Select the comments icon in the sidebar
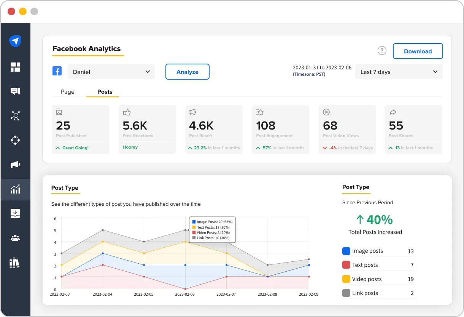Image resolution: width=464 pixels, height=317 pixels. coord(15,91)
